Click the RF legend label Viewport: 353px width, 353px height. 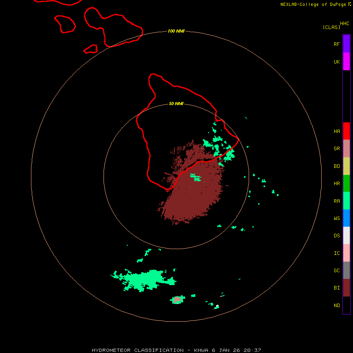pyautogui.click(x=337, y=44)
